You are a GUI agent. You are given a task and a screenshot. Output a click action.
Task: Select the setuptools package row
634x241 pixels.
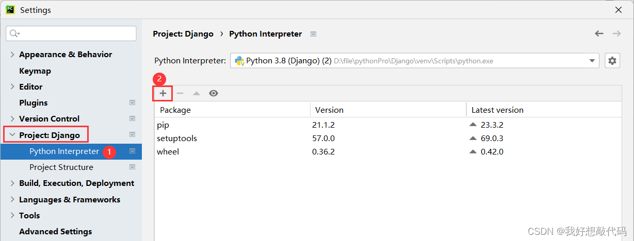tap(388, 138)
